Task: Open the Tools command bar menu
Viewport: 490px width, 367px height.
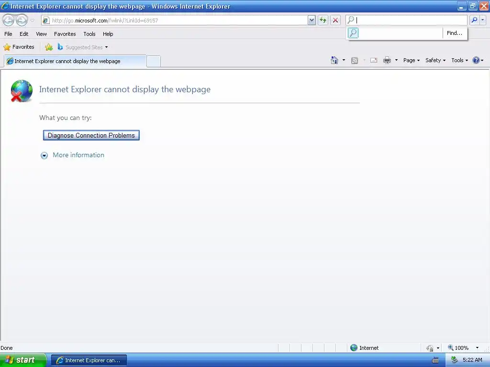Action: [459, 60]
